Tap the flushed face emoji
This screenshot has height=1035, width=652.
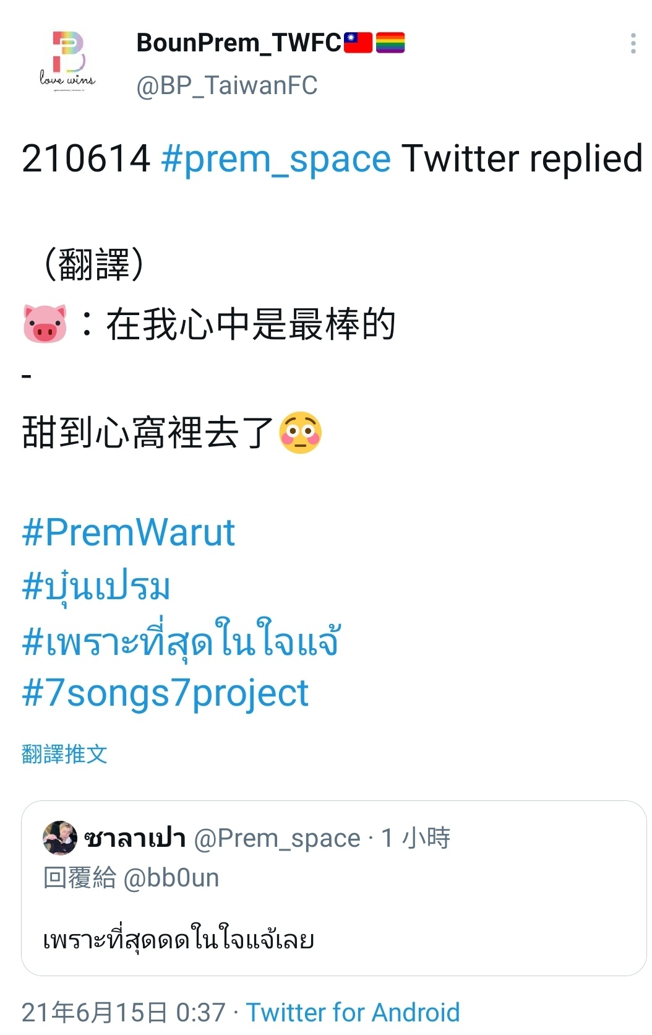tap(301, 432)
